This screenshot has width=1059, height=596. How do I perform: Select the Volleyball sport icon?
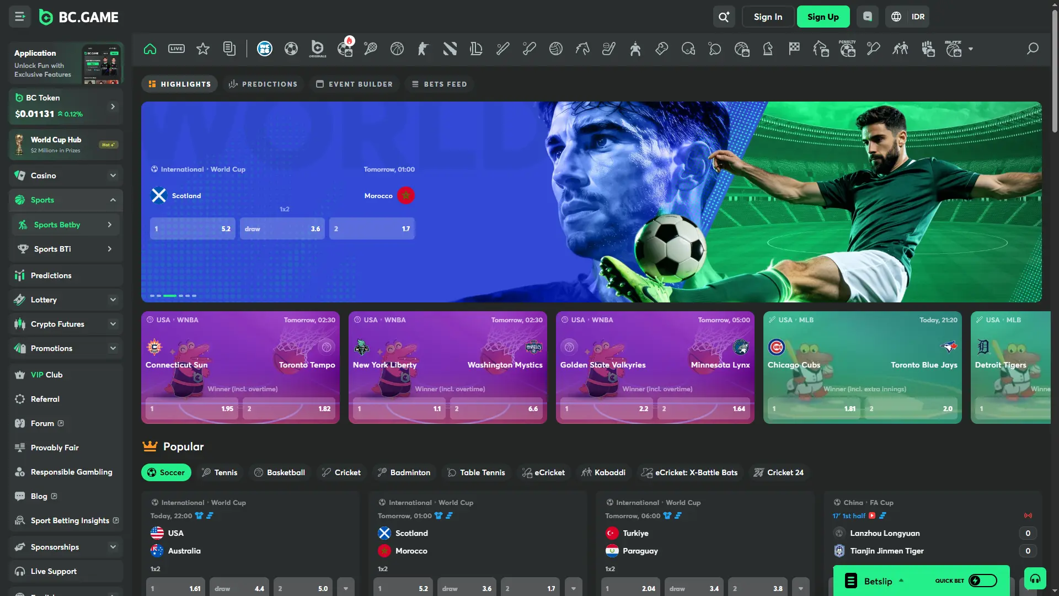click(556, 49)
